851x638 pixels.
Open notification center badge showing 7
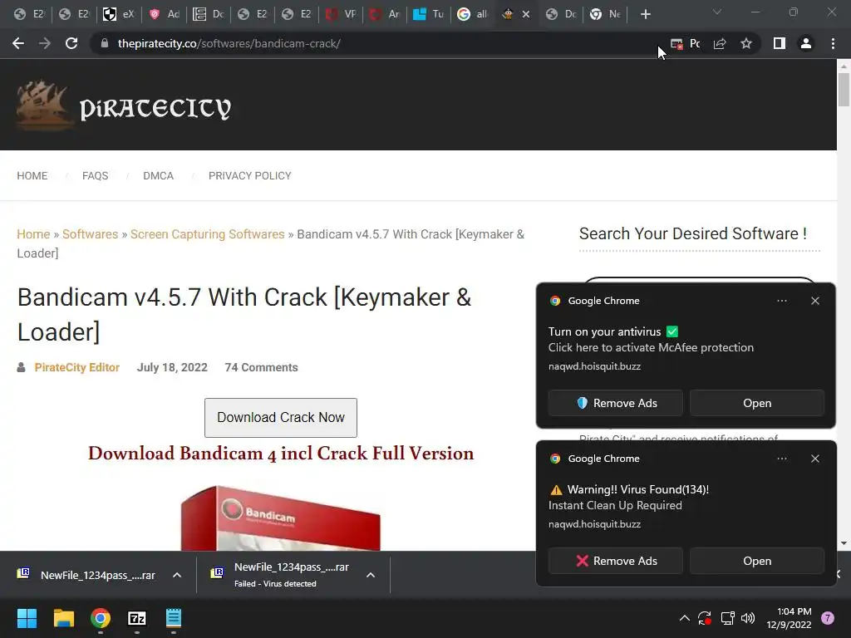point(828,618)
